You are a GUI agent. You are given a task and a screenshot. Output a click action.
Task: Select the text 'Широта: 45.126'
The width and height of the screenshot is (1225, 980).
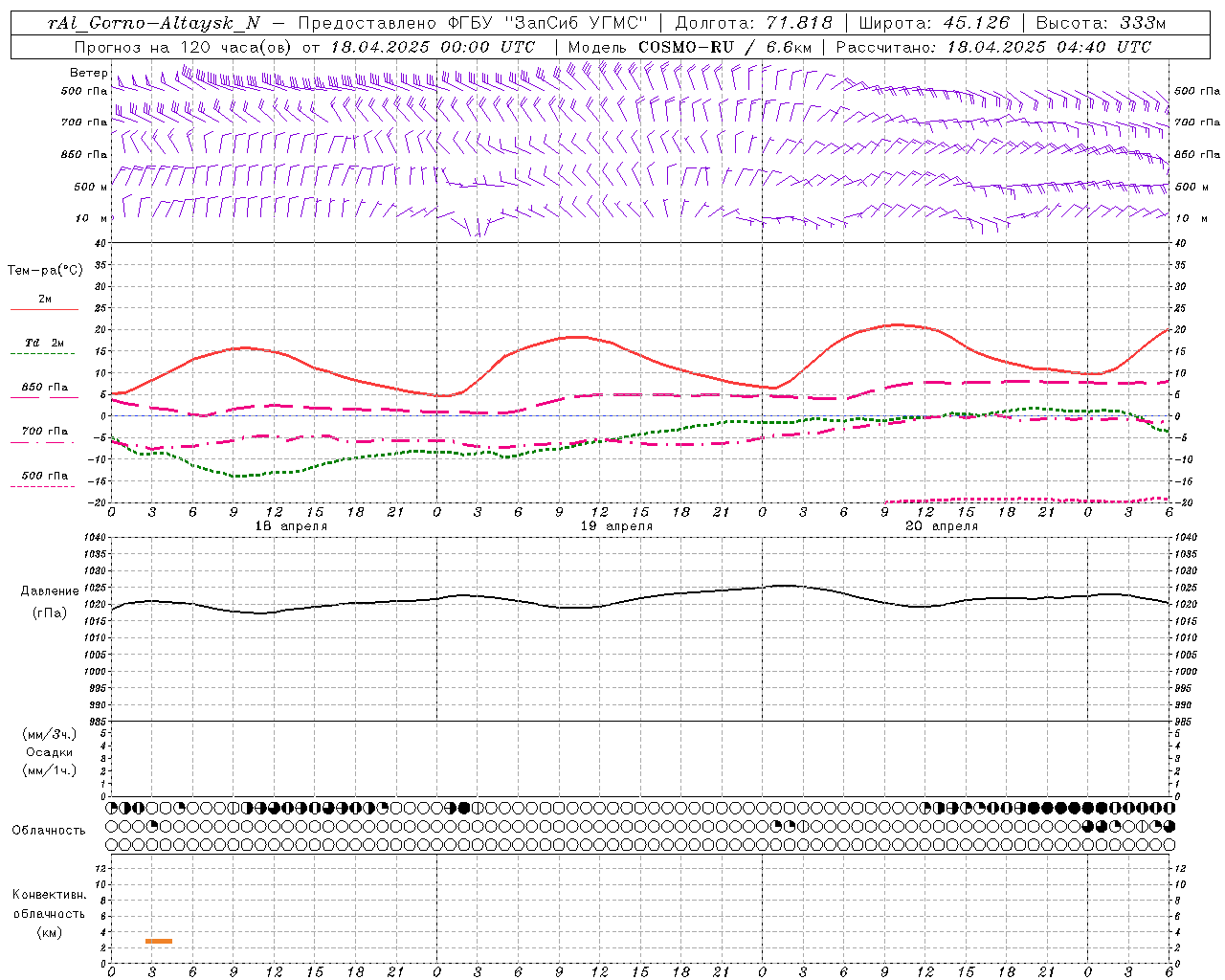(x=934, y=24)
